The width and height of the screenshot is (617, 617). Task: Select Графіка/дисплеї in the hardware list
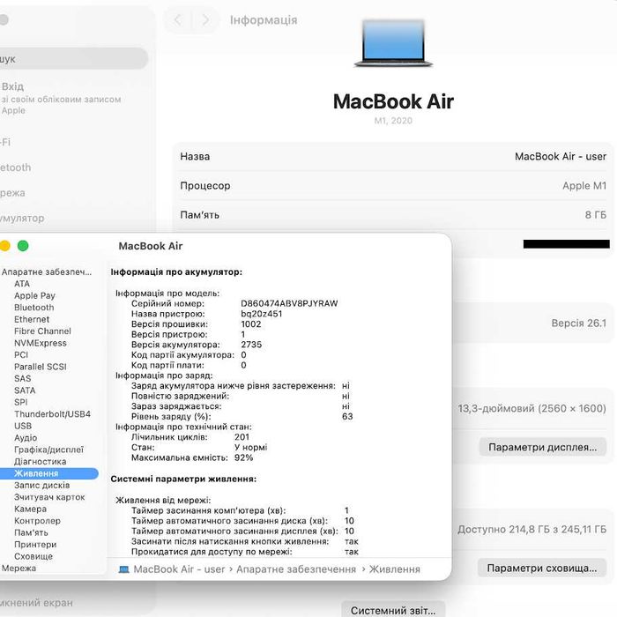click(x=49, y=450)
